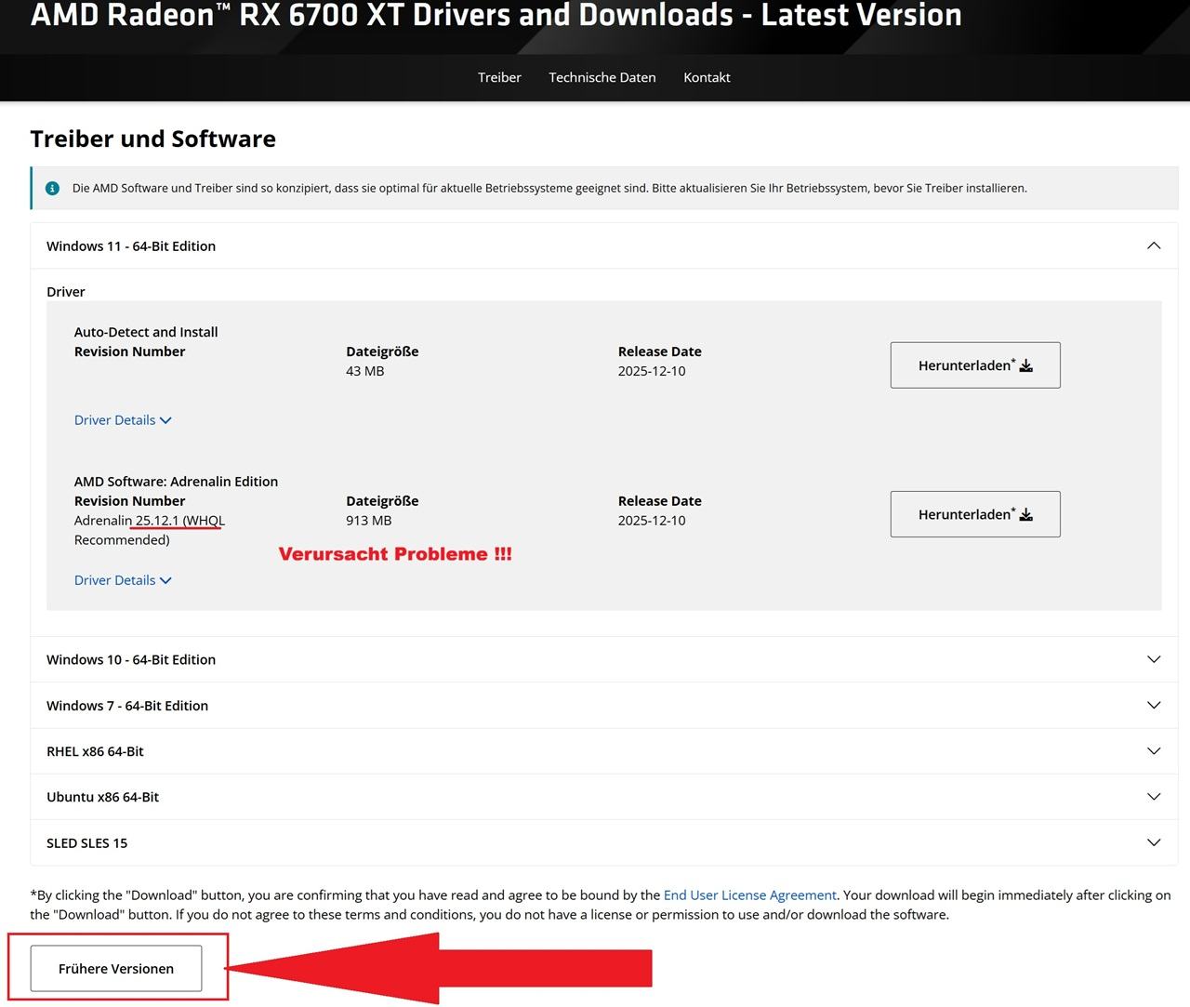Expand Driver Details under Auto-Detect and Install
1190x1007 pixels.
coord(123,420)
